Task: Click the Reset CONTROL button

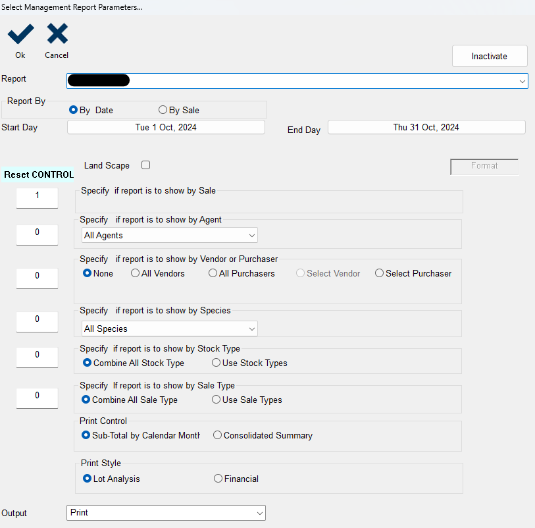Action: coord(39,174)
